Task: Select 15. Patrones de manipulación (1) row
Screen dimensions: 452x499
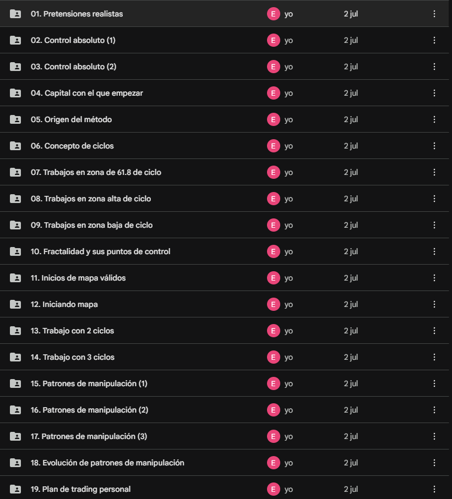Action: tap(224, 383)
